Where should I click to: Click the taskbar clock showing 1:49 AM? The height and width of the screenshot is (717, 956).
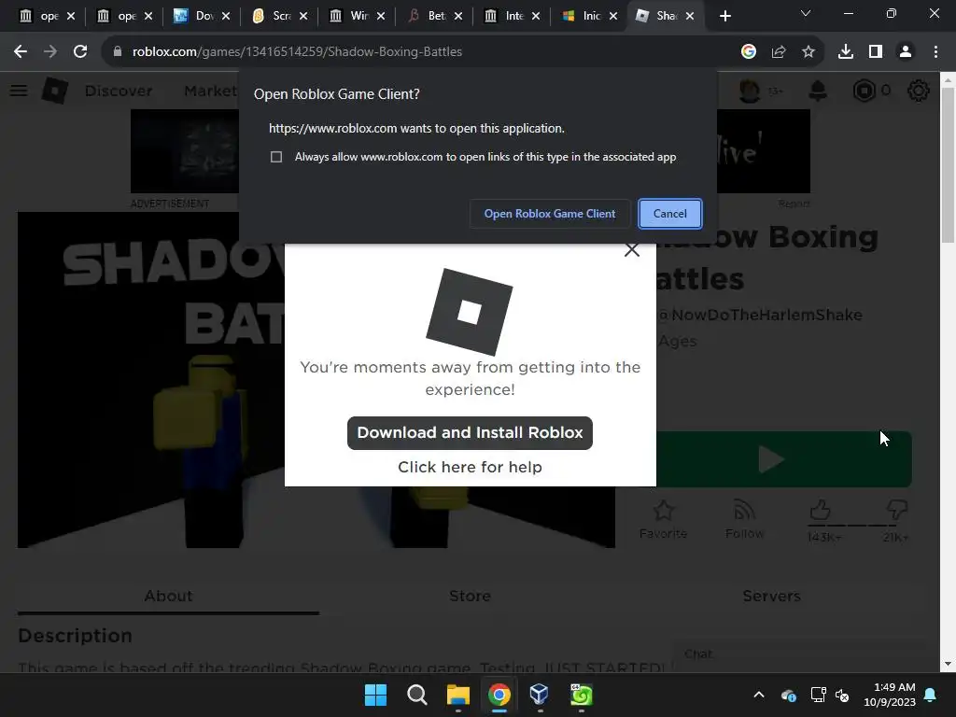pyautogui.click(x=890, y=695)
